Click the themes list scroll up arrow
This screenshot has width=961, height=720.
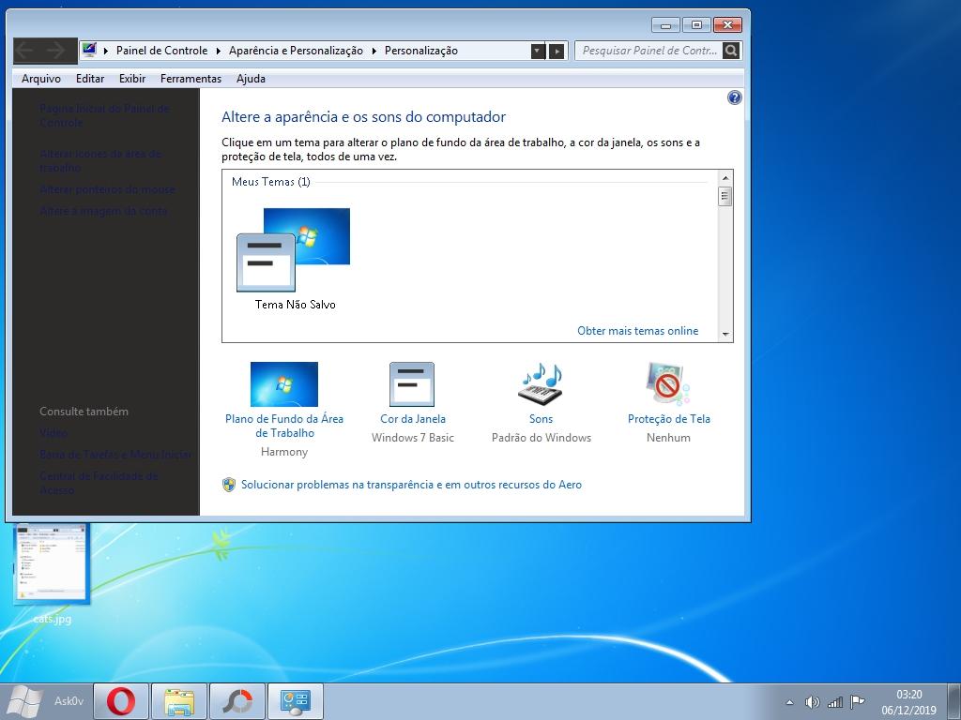click(x=725, y=178)
